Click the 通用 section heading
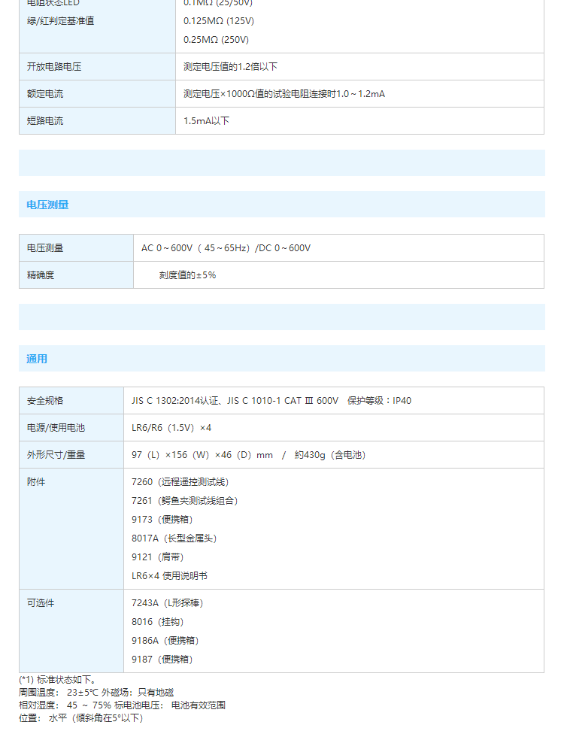 tap(37, 359)
